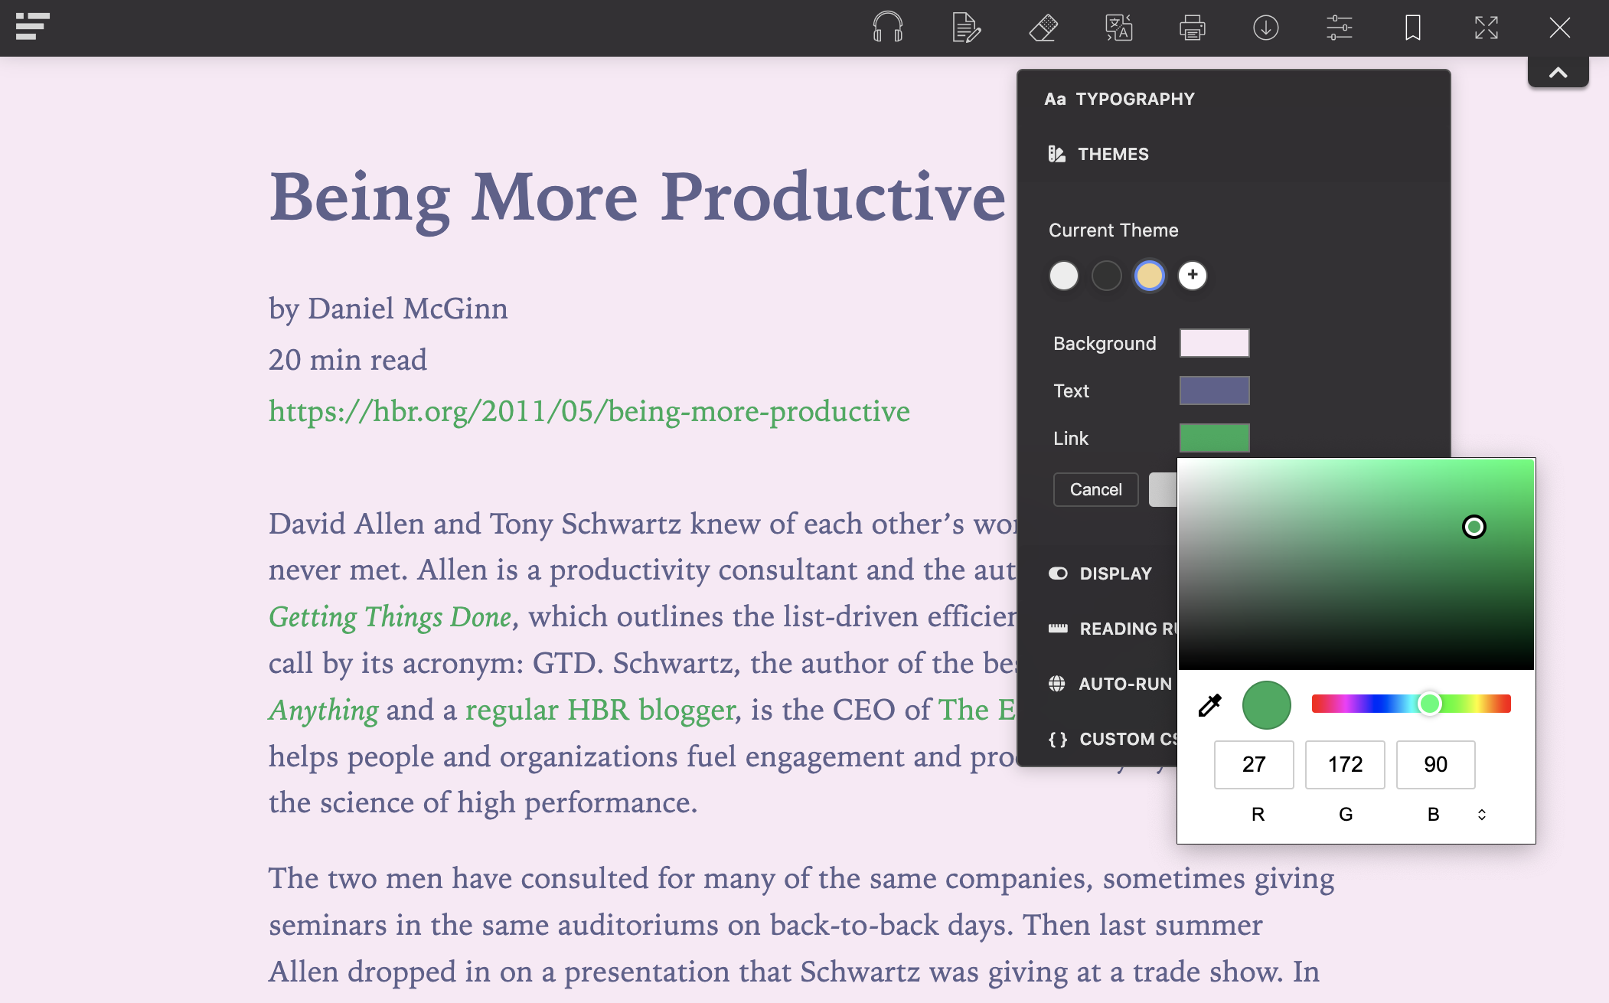
Task: Close reader view with the X icon
Action: point(1559,28)
